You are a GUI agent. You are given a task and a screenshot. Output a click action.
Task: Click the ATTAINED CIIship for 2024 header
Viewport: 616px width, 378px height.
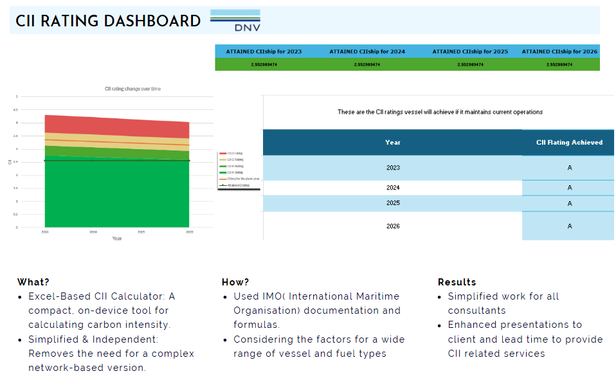367,51
